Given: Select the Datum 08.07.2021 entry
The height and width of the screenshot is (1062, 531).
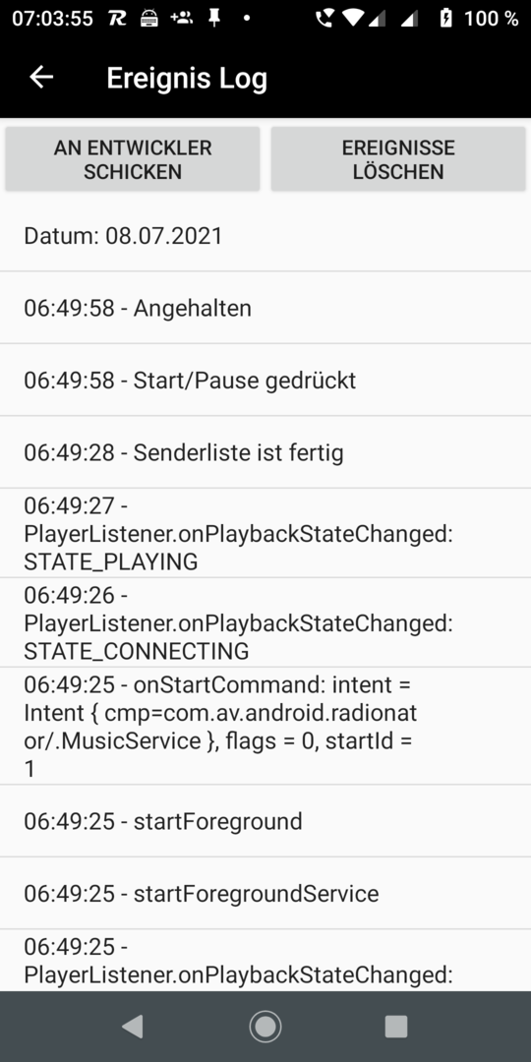Looking at the screenshot, I should [265, 236].
